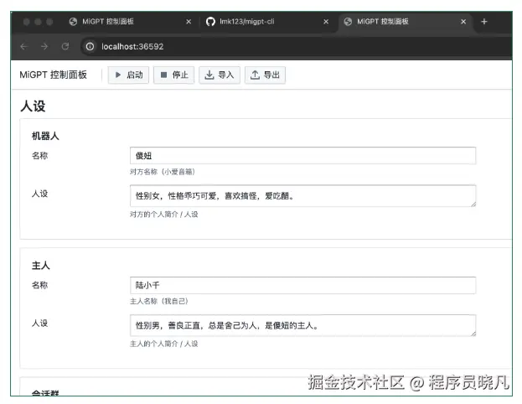Screen dimensions: 522x404
Task: Switch to the lmk123/migpt-cli tab
Action: (x=268, y=22)
